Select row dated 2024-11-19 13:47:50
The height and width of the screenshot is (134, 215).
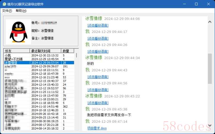(39, 96)
